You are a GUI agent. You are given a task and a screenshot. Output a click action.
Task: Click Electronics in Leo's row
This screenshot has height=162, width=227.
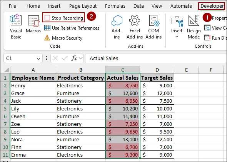(81, 132)
